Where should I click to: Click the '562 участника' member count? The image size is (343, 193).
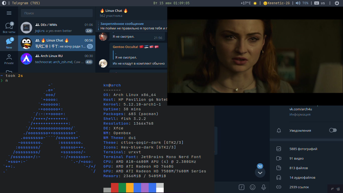(x=111, y=16)
